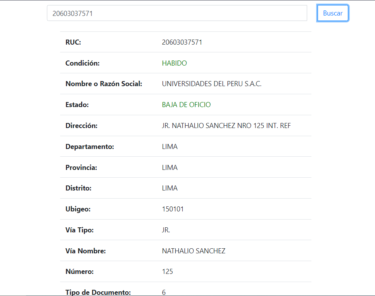Click the Ubigeo row label
The height and width of the screenshot is (296, 375).
[78, 209]
